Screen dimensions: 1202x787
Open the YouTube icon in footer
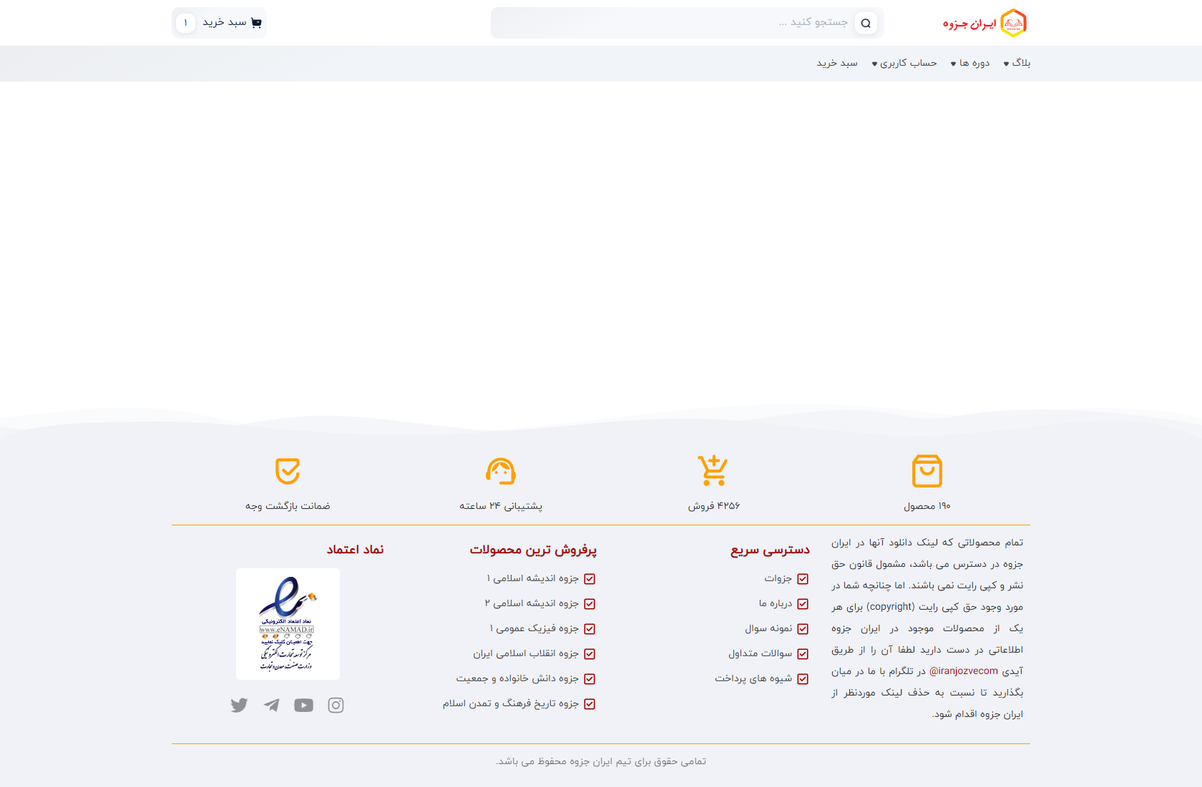[x=303, y=706]
